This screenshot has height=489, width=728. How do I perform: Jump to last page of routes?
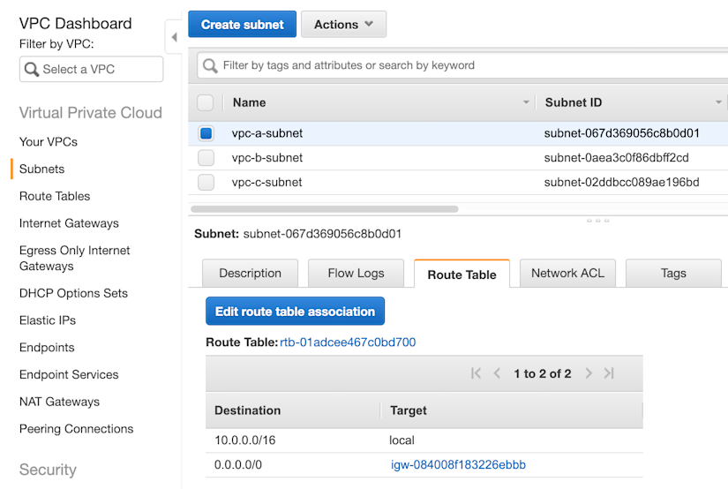(x=609, y=373)
